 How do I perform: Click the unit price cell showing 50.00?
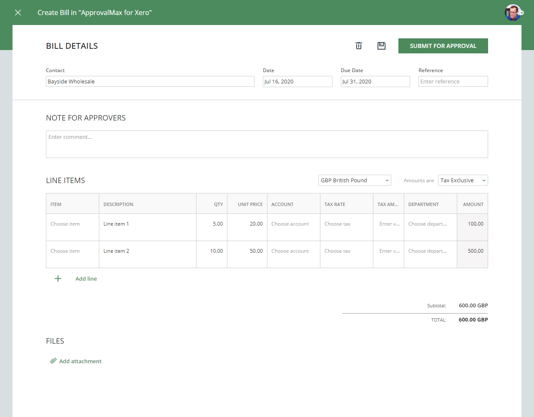tap(247, 254)
